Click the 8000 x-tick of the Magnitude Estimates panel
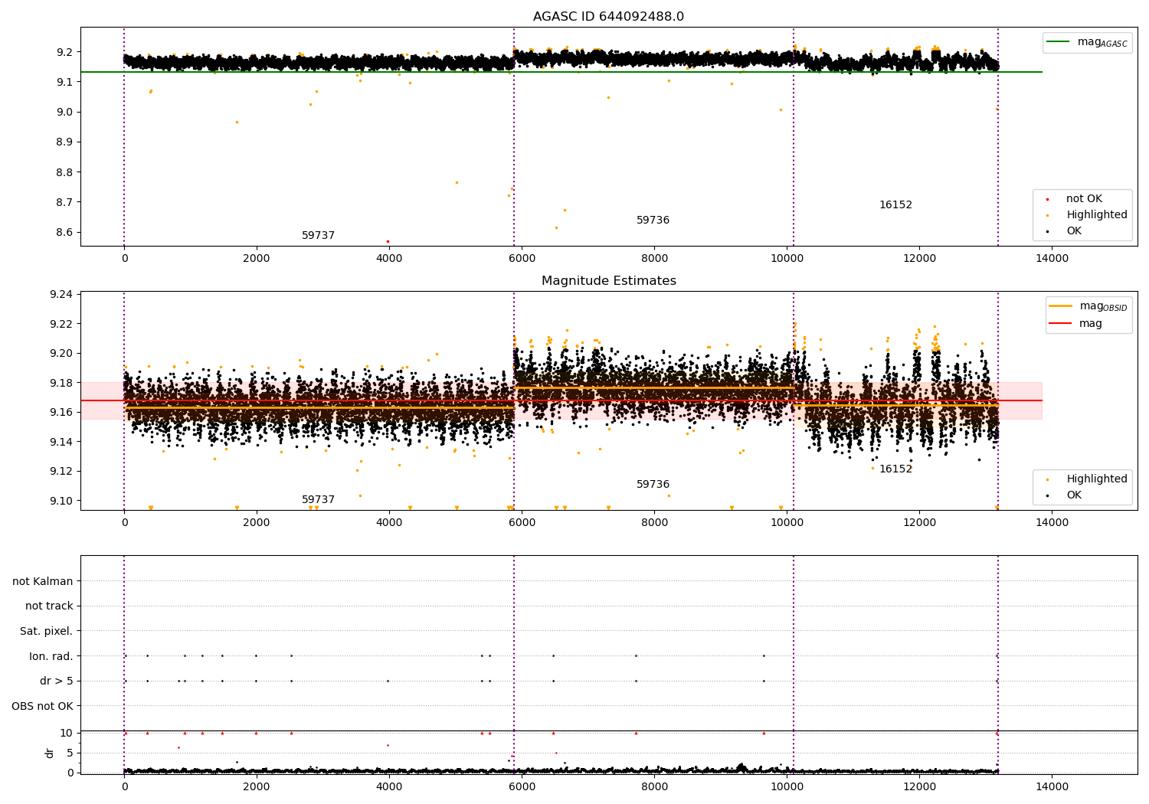This screenshot has width=1149, height=804. (x=654, y=522)
